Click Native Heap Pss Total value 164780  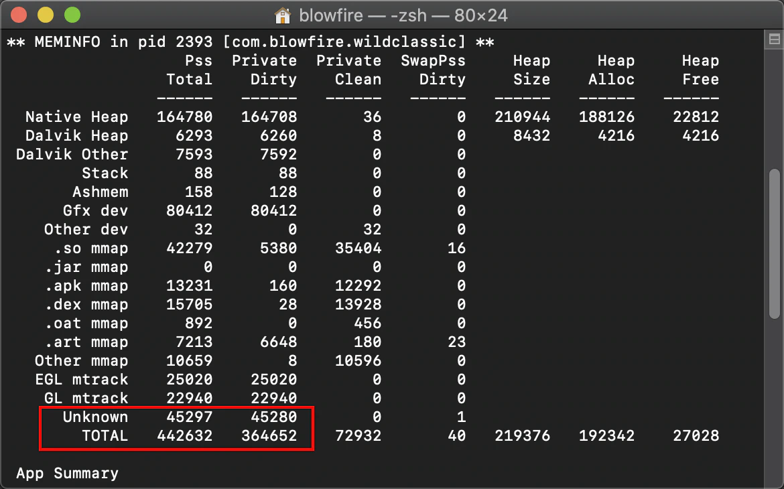[x=184, y=117]
